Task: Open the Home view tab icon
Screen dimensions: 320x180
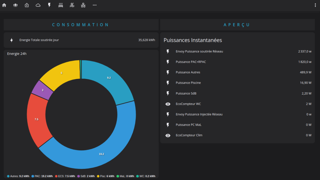Action: 4,5
